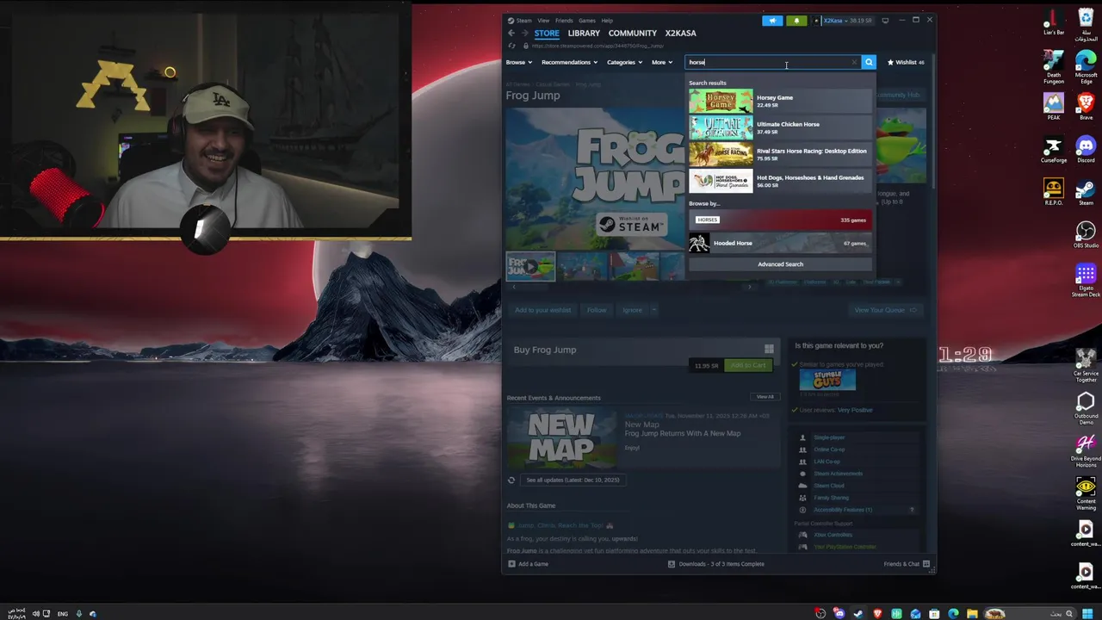Click the Add to Cart button
1102x620 pixels.
(x=747, y=365)
